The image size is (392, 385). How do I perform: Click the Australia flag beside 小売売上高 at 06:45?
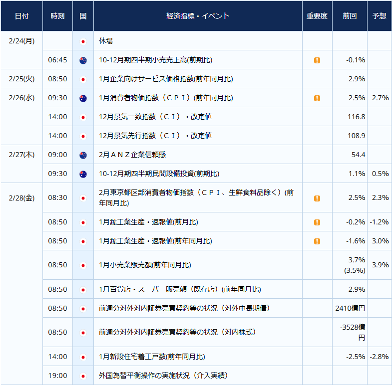coord(83,60)
